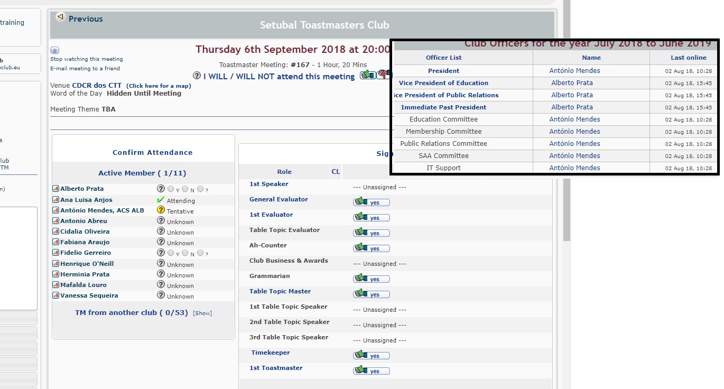Select N radio for Alberto Prata
Image resolution: width=724 pixels, height=389 pixels.
[185, 189]
